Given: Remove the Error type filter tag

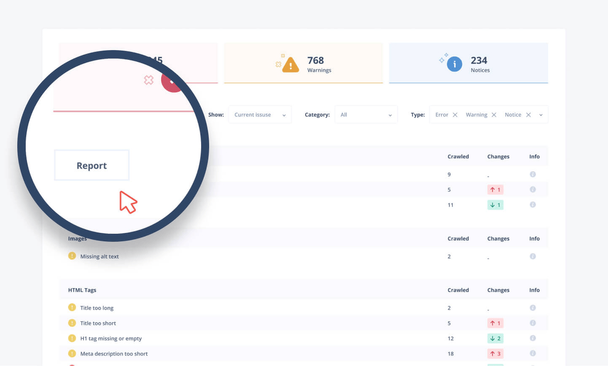Looking at the screenshot, I should [455, 115].
